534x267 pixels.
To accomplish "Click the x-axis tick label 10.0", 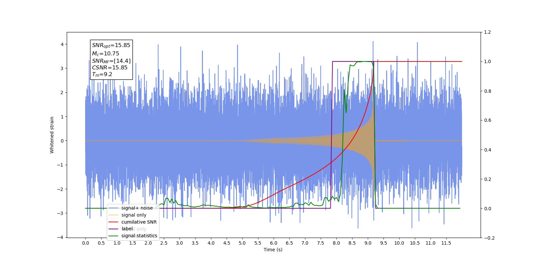I will pyautogui.click(x=399, y=243).
